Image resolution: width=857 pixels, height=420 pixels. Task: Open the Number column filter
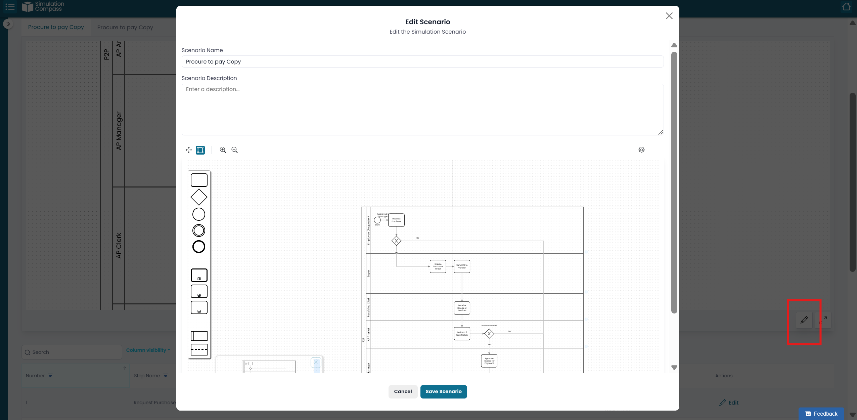(50, 376)
